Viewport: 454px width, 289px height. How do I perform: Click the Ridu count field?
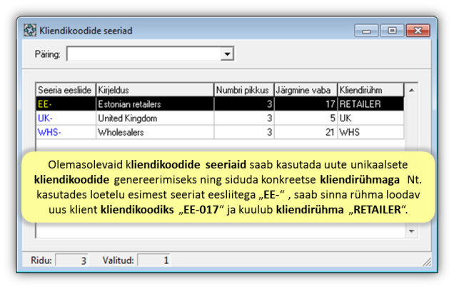pyautogui.click(x=72, y=260)
